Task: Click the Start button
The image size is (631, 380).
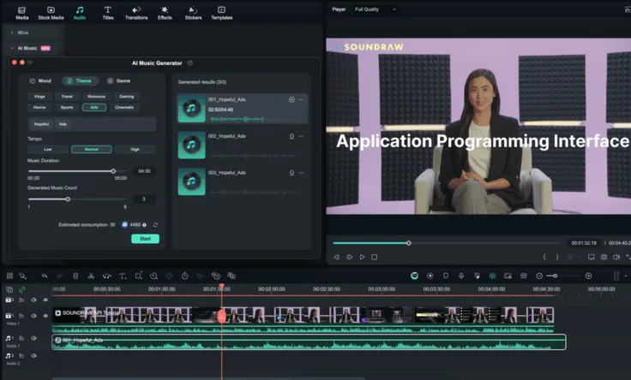Action: point(145,239)
